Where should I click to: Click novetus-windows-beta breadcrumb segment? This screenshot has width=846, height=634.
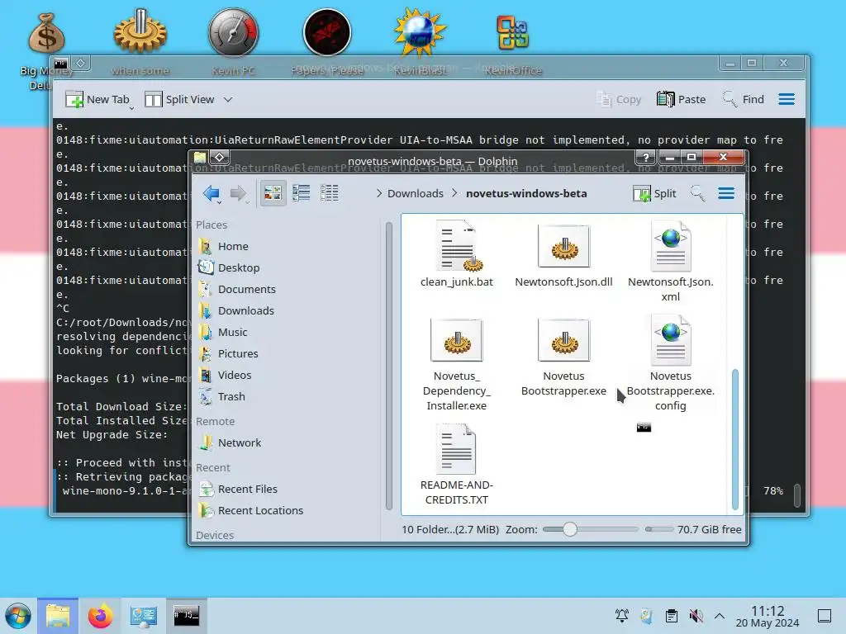coord(526,193)
